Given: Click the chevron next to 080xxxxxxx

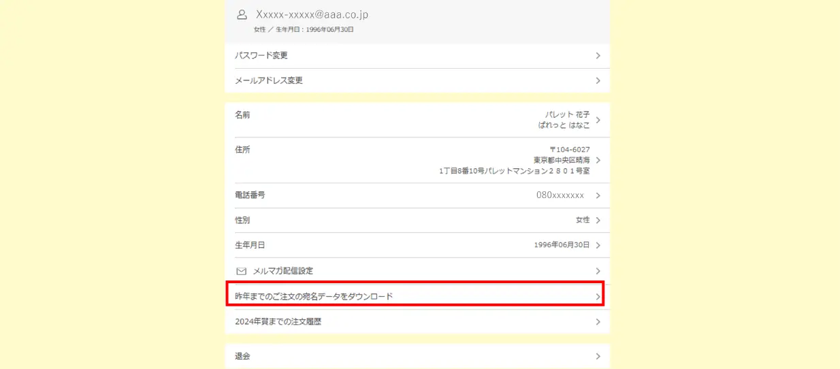Looking at the screenshot, I should point(598,195).
